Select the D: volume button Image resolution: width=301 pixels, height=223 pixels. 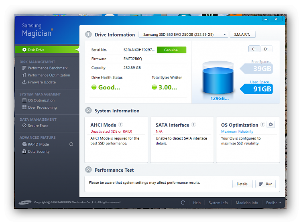pyautogui.click(x=266, y=49)
